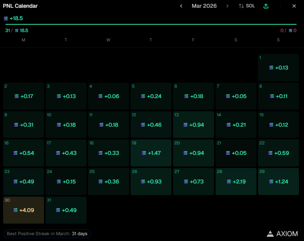304x241 pixels.
Task: Open March 13 cell showing +0.94
Action: [193, 124]
